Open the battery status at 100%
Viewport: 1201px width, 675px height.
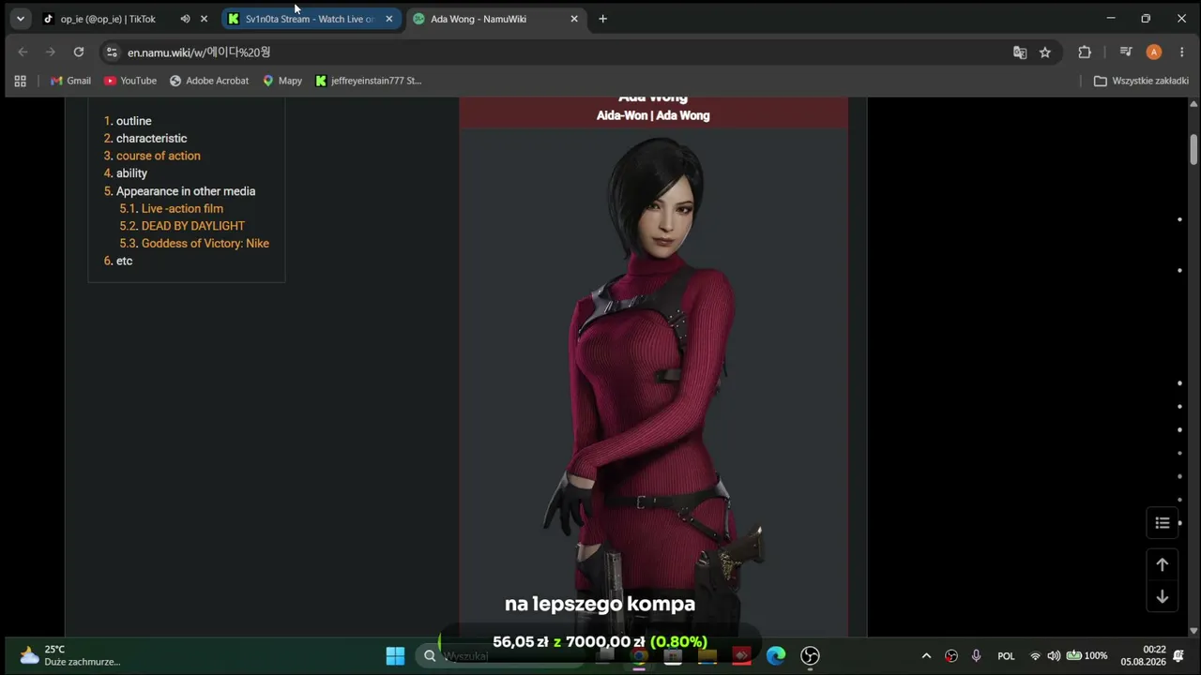[x=1087, y=655]
